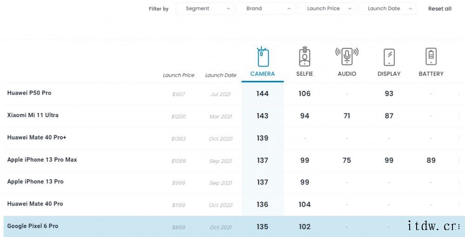The height and width of the screenshot is (237, 465).
Task: Open the Segment filter dropdown
Action: pos(205,8)
